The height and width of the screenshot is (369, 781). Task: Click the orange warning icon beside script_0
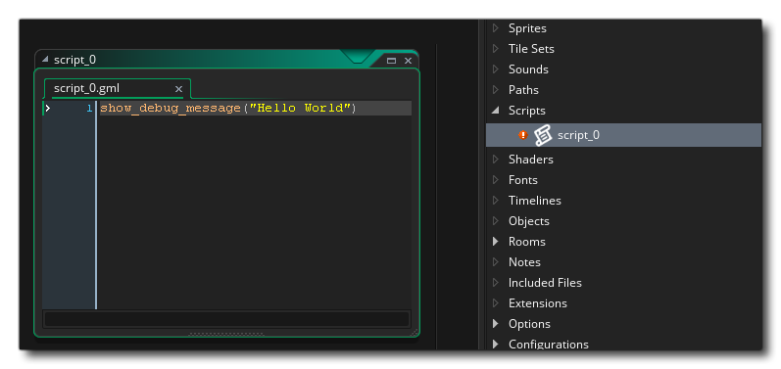point(522,135)
